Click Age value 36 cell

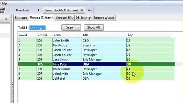151,60
